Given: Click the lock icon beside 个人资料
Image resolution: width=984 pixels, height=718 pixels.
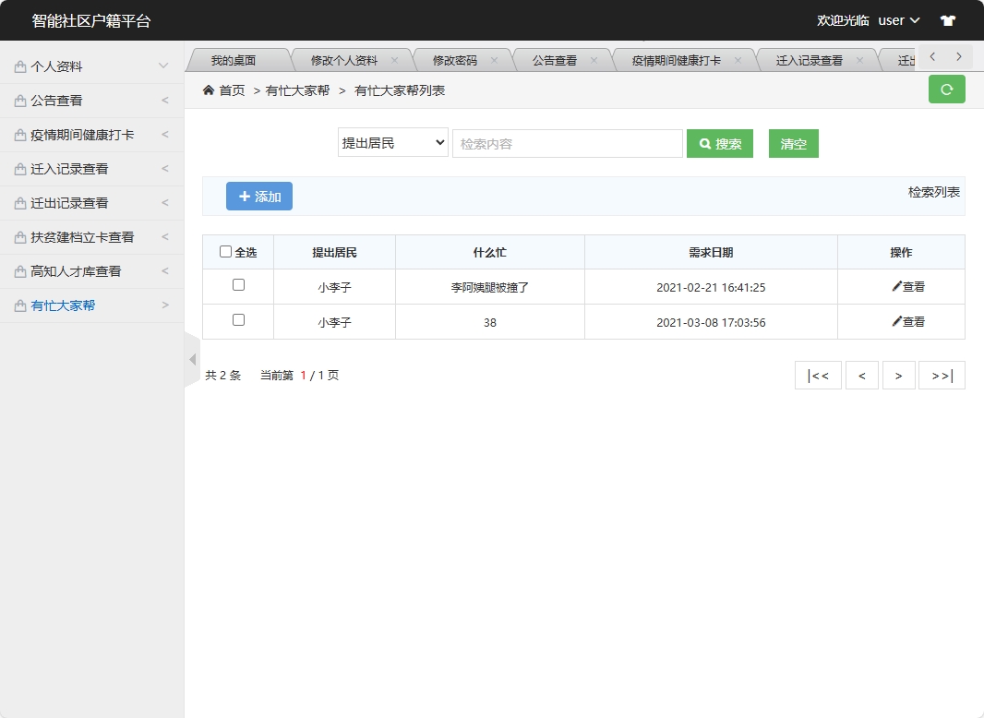Looking at the screenshot, I should [x=18, y=66].
